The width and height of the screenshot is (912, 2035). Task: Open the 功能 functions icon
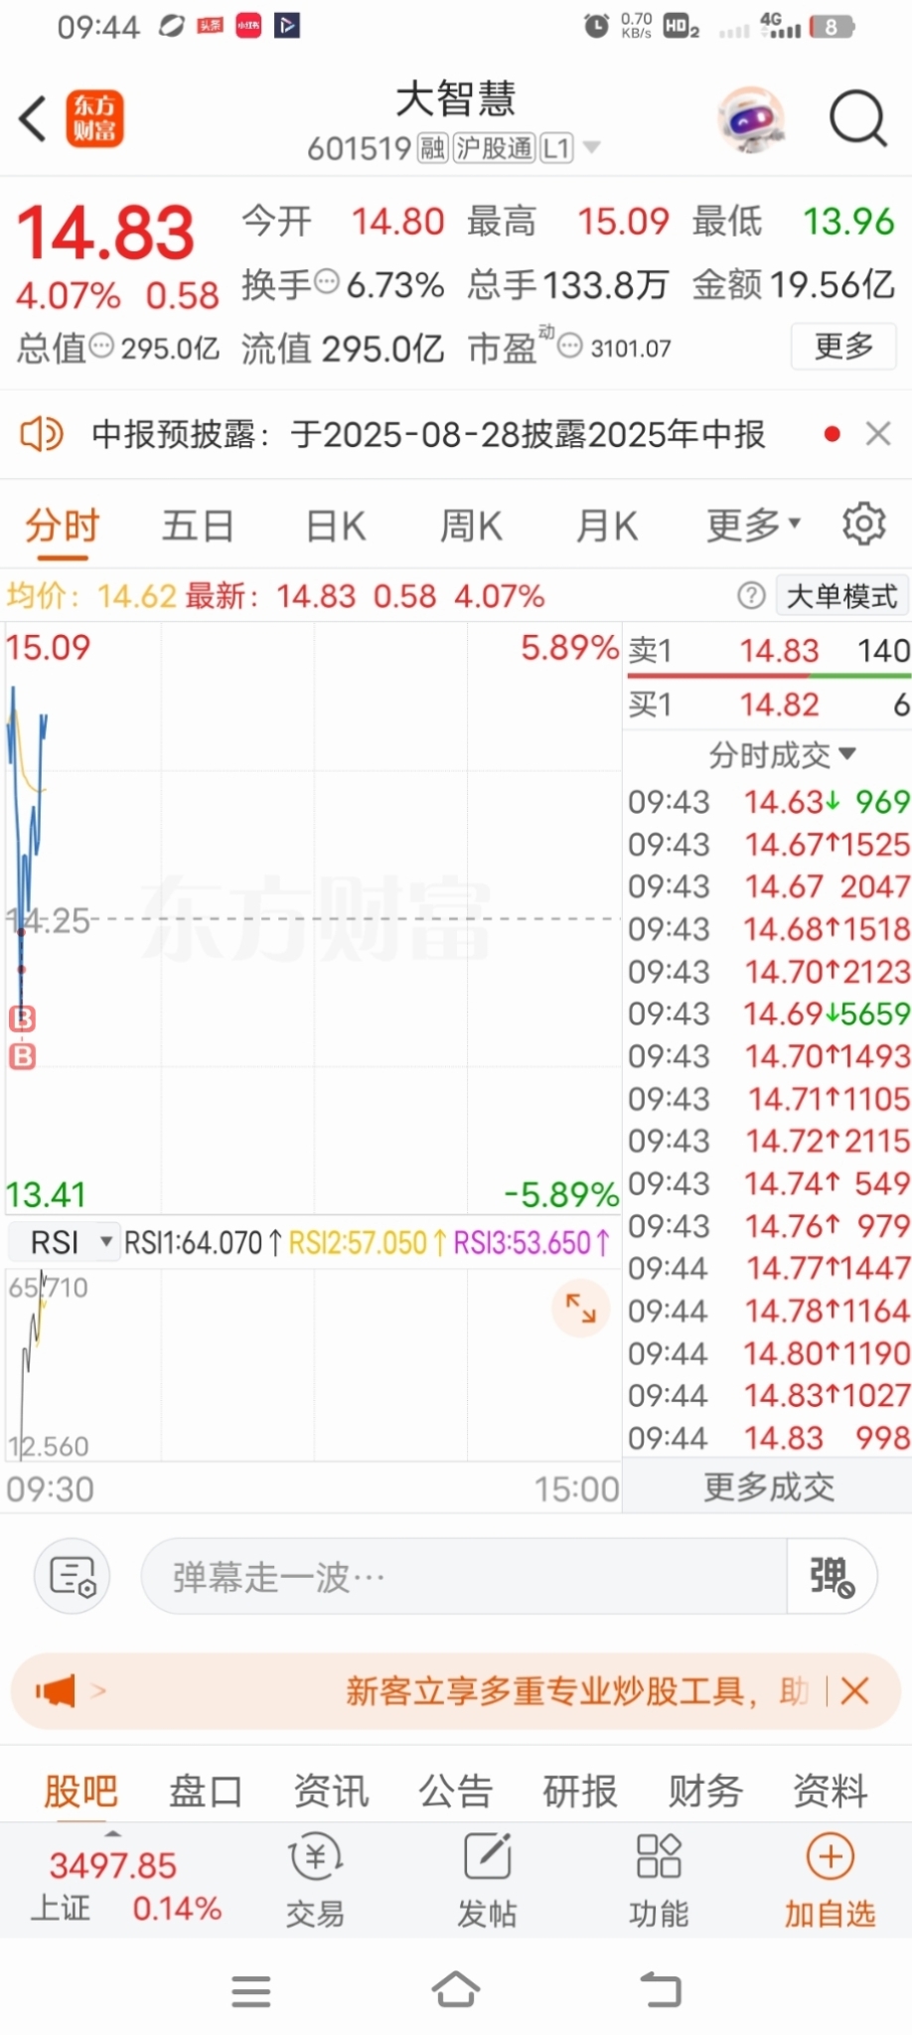[658, 1880]
